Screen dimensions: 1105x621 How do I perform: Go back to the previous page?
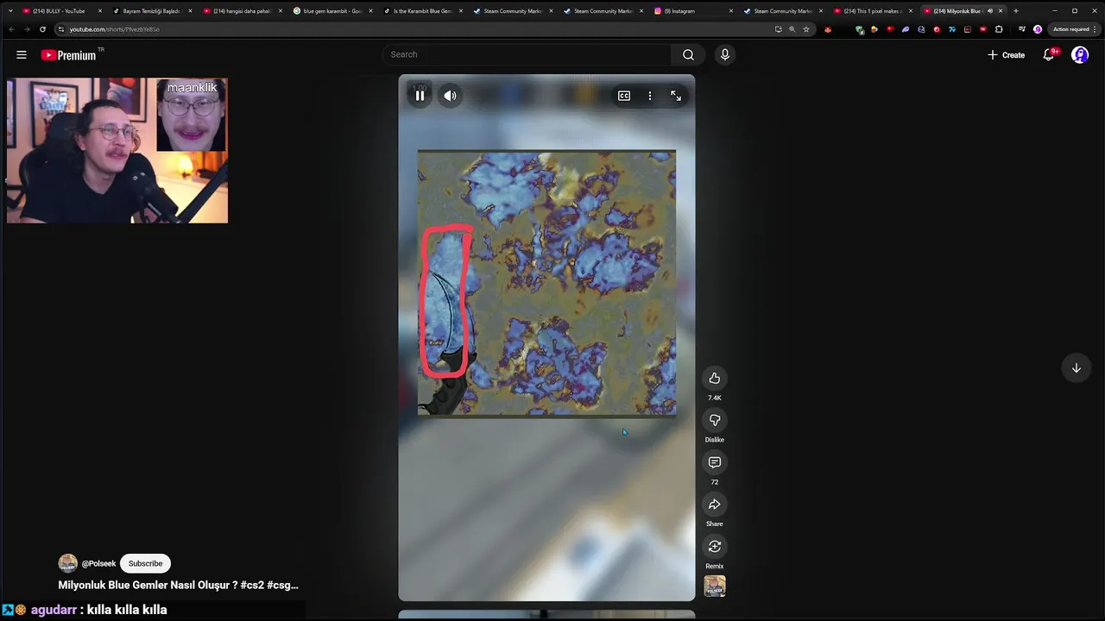click(10, 29)
